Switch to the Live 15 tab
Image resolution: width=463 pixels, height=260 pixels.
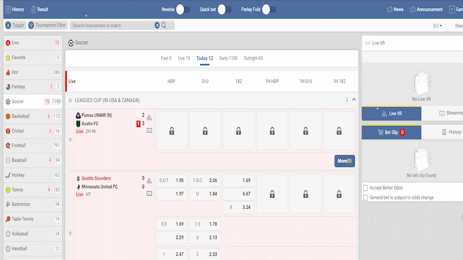click(183, 58)
